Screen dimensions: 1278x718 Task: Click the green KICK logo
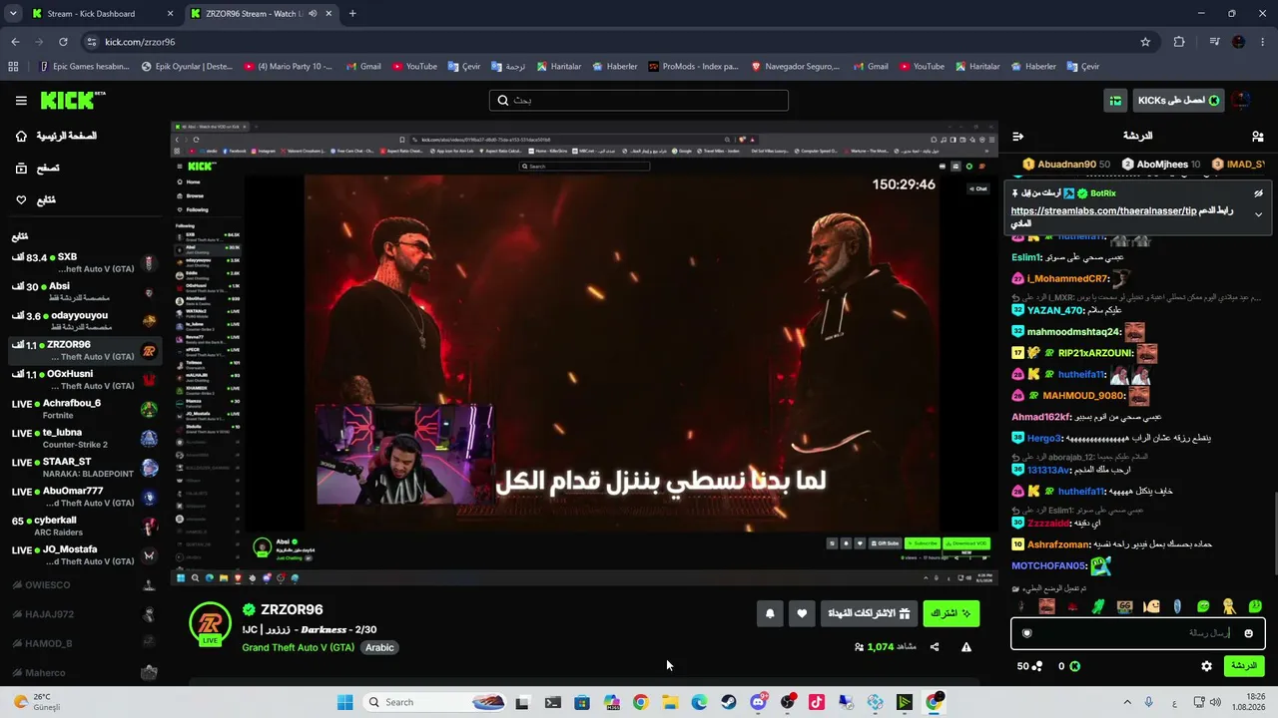(x=72, y=100)
